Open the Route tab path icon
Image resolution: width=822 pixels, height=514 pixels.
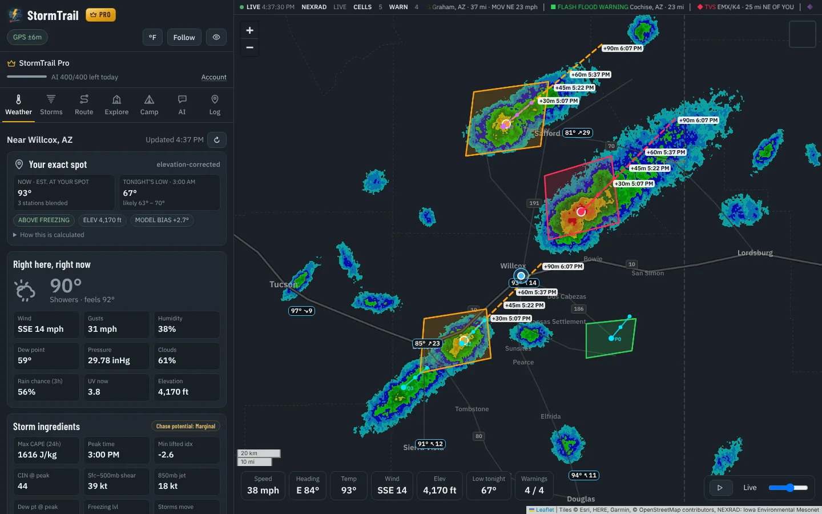pos(84,99)
